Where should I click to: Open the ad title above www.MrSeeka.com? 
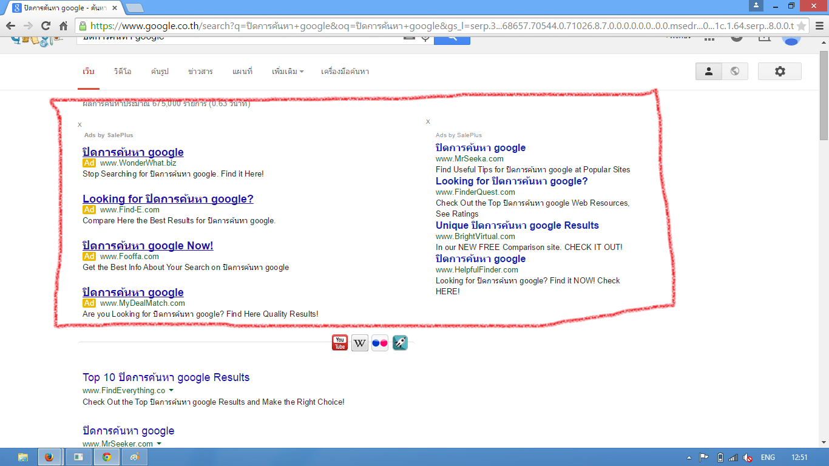click(481, 147)
